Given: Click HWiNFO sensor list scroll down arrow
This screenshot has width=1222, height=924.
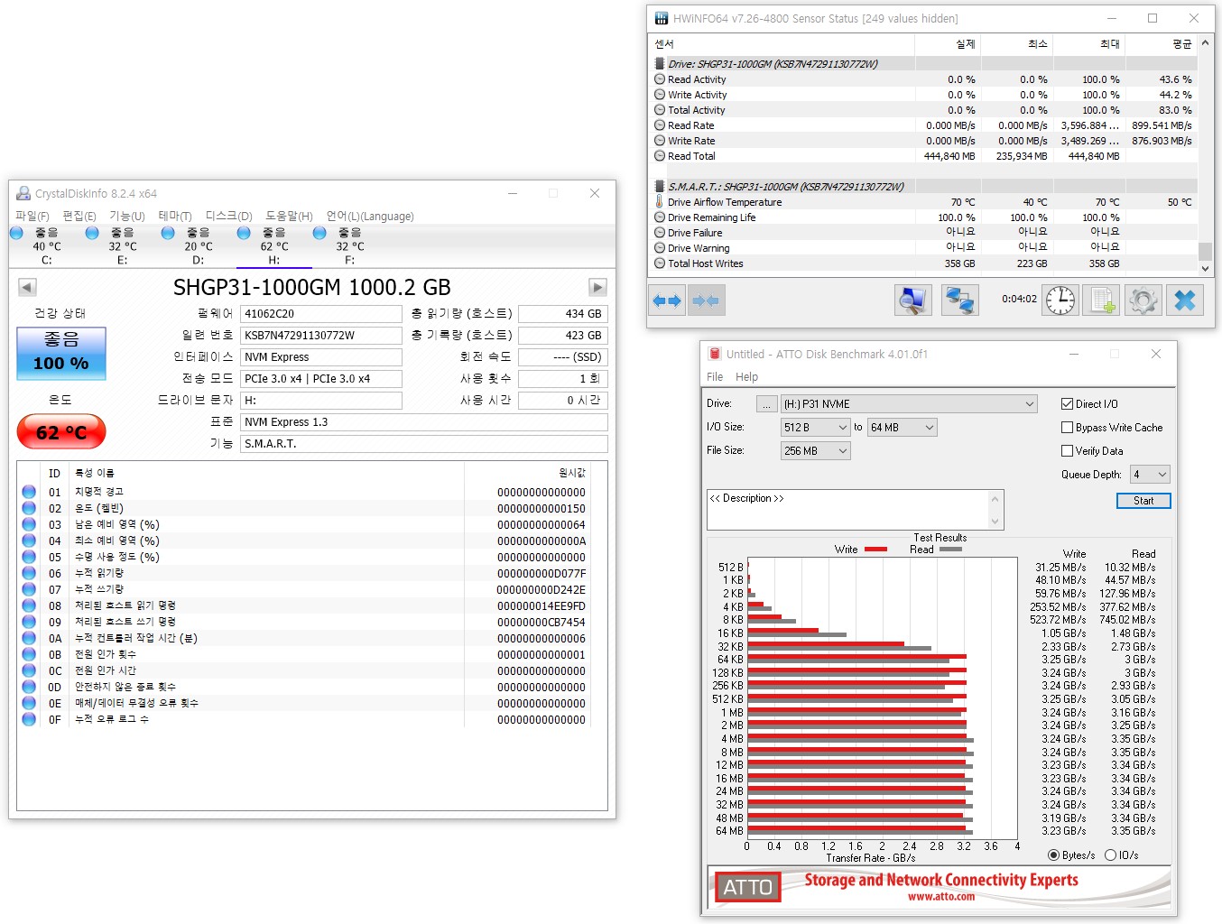Looking at the screenshot, I should point(1205,268).
